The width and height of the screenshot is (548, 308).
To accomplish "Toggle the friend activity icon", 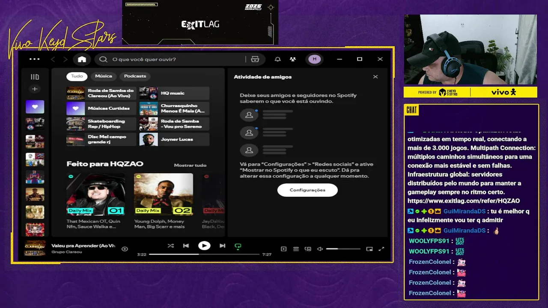I will coord(292,59).
